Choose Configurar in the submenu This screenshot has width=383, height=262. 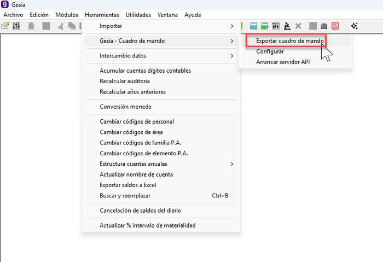point(270,51)
